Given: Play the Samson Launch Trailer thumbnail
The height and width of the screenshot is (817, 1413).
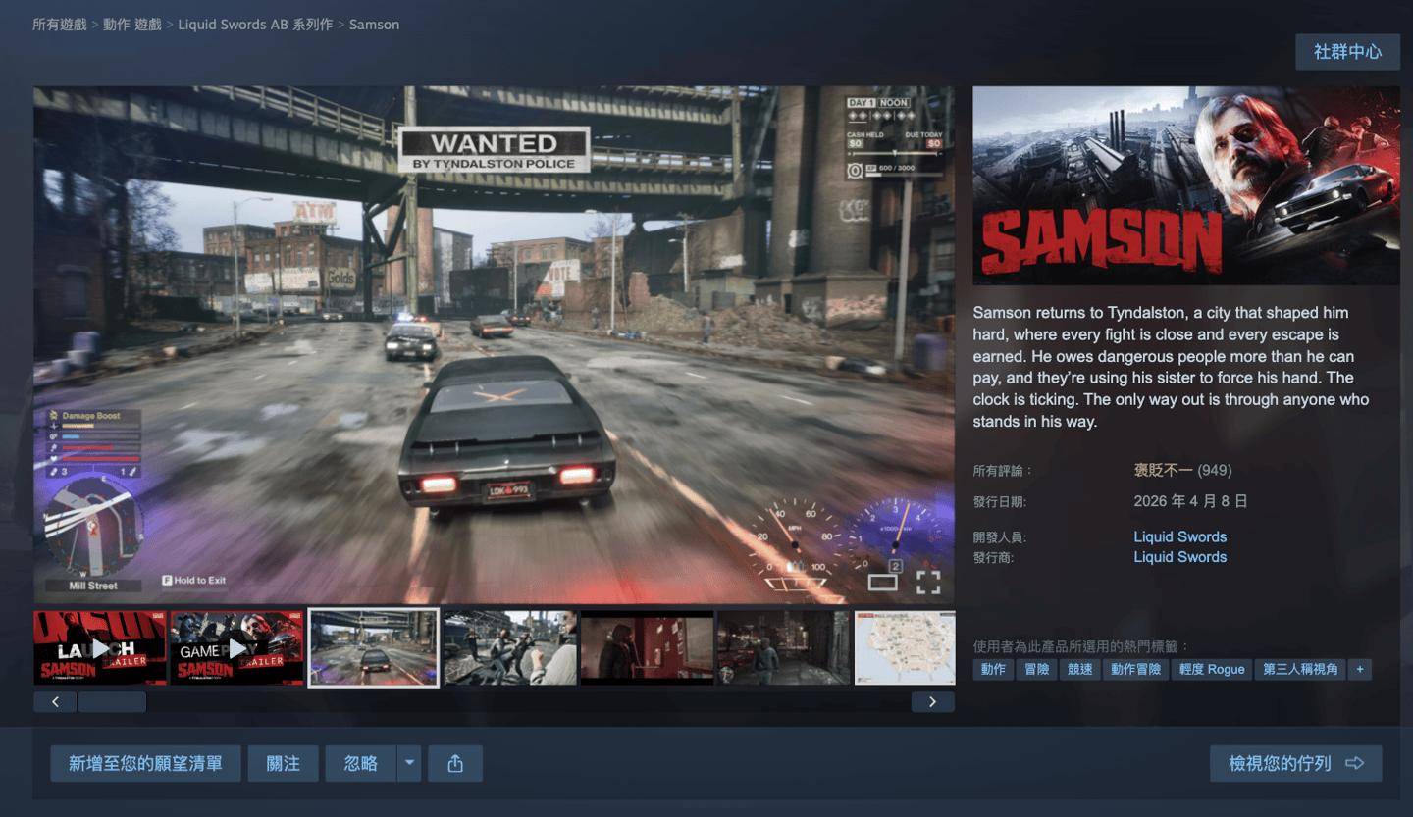Looking at the screenshot, I should [x=100, y=648].
